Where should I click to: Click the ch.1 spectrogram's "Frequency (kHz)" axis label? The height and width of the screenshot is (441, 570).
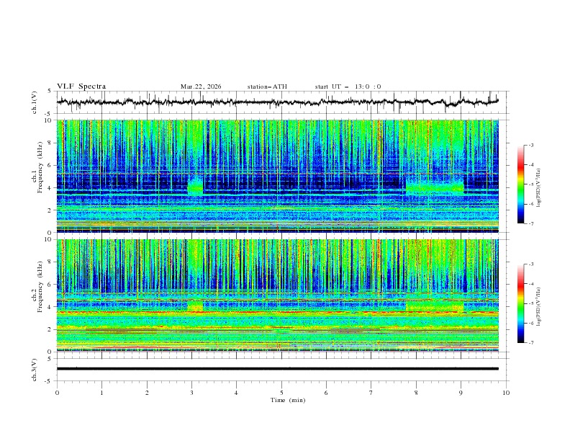click(40, 166)
